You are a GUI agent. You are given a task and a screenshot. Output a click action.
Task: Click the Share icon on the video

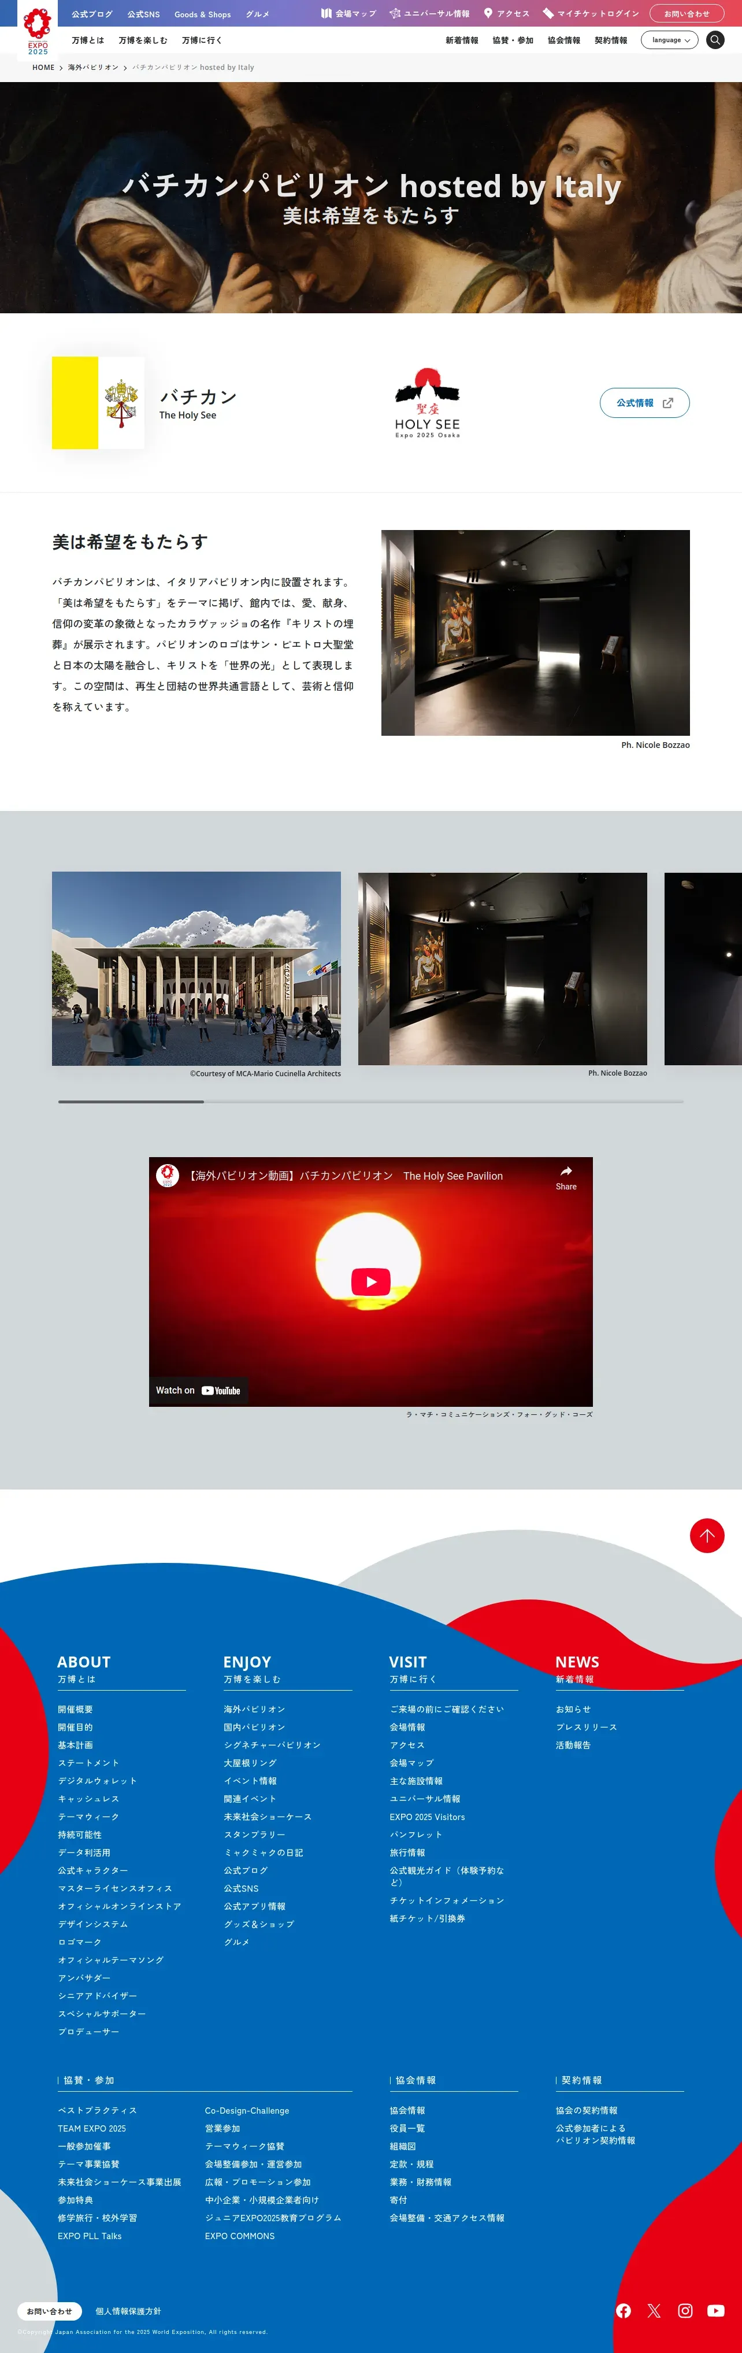point(566,1177)
